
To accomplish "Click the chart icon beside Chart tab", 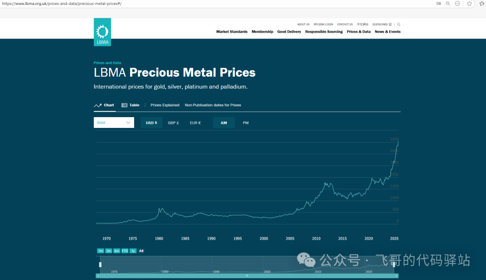I will (x=98, y=105).
